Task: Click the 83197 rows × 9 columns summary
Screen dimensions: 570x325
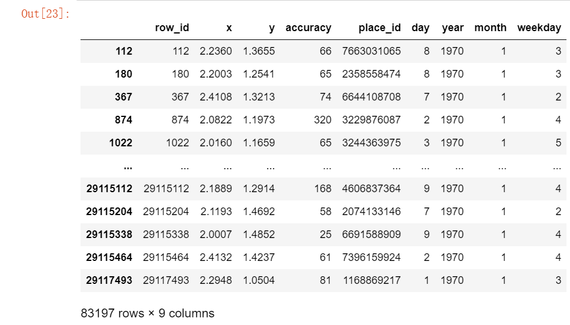Action: click(x=147, y=313)
